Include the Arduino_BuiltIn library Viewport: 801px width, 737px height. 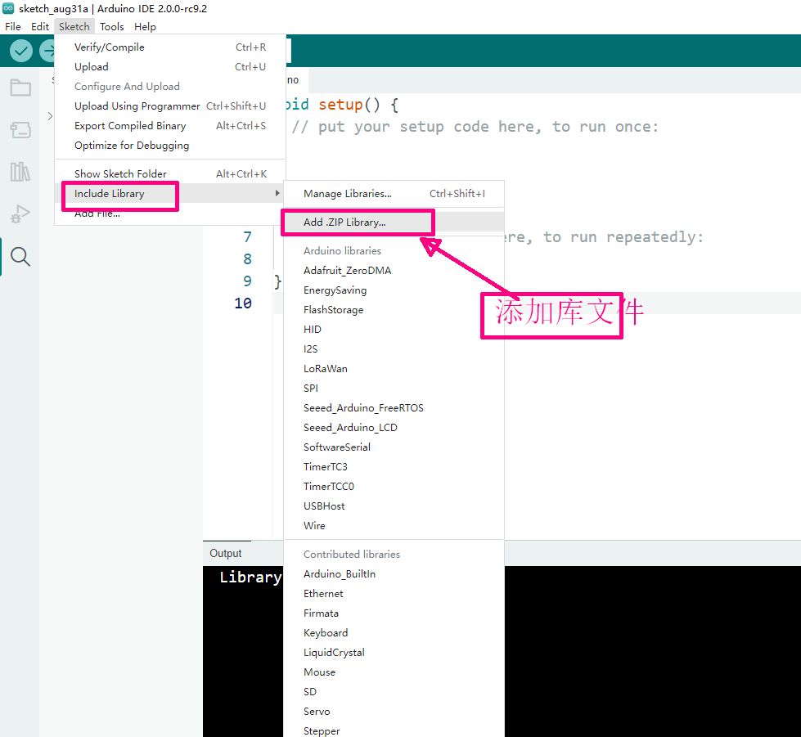click(x=394, y=574)
